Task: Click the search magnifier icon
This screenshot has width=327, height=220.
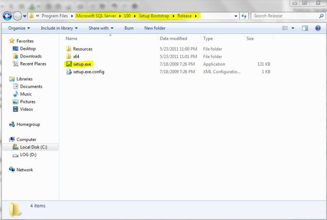Action: (322, 16)
